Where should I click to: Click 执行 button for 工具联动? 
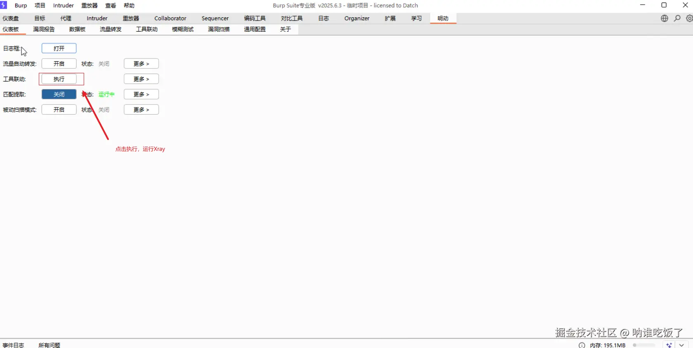coord(59,79)
